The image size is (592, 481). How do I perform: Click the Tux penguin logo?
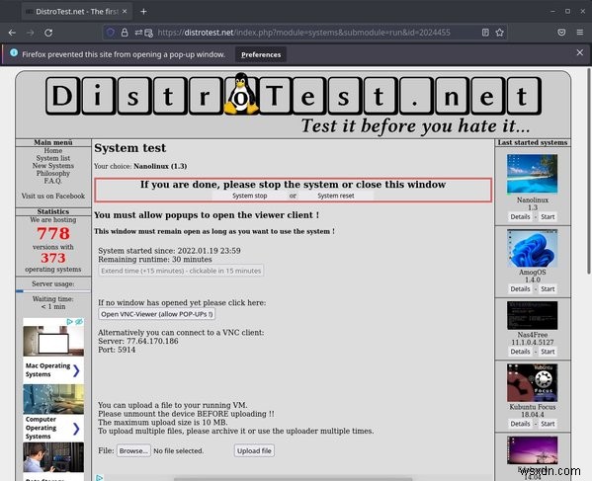[241, 94]
